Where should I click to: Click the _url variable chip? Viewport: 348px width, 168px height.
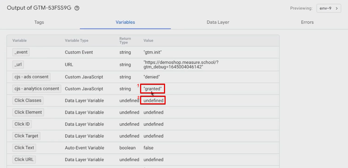[18, 65]
